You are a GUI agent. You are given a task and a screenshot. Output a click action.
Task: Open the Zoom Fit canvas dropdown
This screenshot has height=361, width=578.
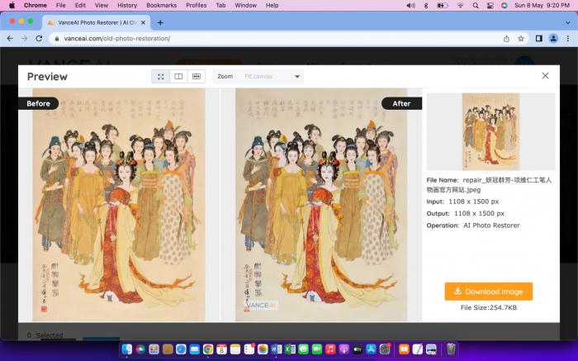click(x=258, y=76)
